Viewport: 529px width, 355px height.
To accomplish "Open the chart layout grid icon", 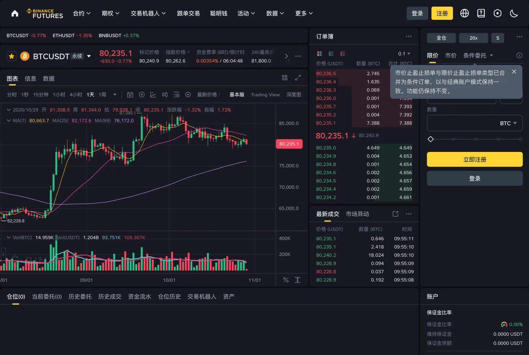I will 285,78.
